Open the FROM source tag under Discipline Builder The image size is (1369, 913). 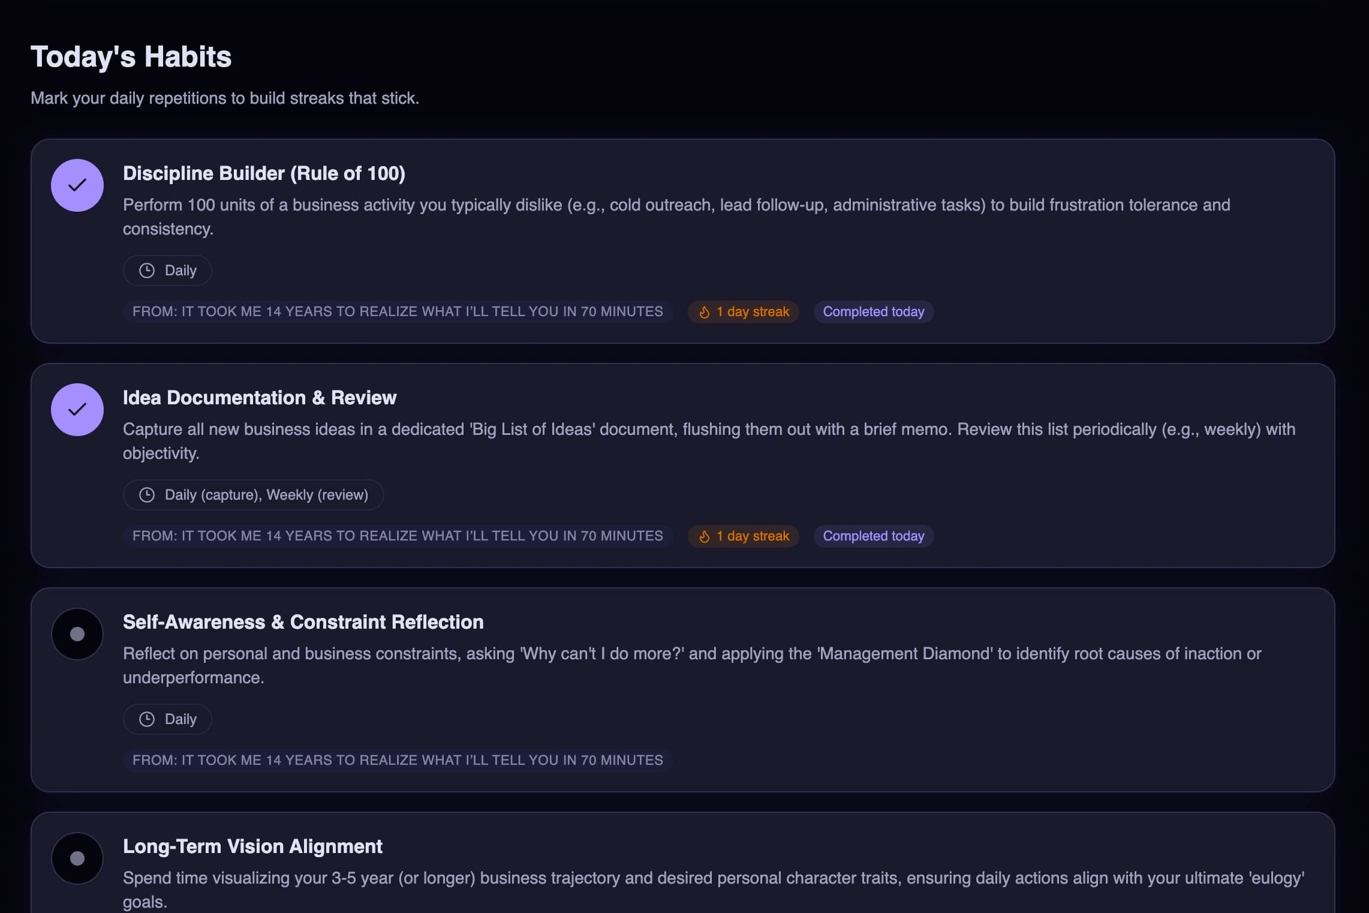click(398, 312)
